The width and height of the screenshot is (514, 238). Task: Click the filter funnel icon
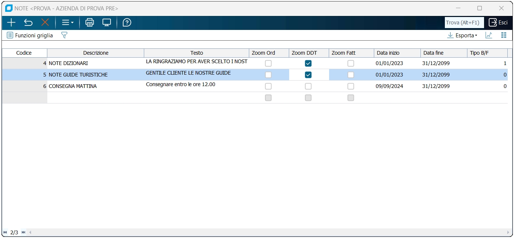click(x=64, y=35)
